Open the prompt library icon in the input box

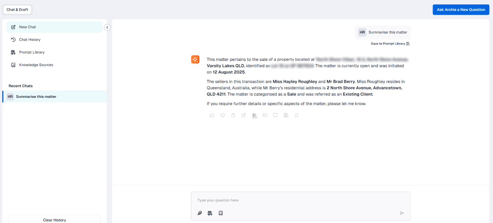[x=210, y=213]
